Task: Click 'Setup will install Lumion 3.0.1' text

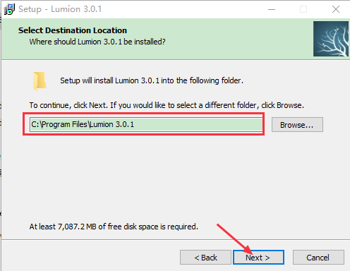Action: [152, 80]
